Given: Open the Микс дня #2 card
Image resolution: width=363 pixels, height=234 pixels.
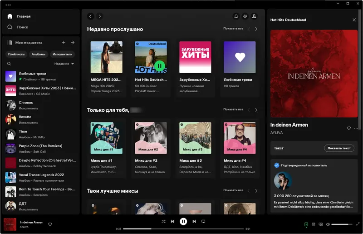Looking at the screenshot, I should coord(151,148).
